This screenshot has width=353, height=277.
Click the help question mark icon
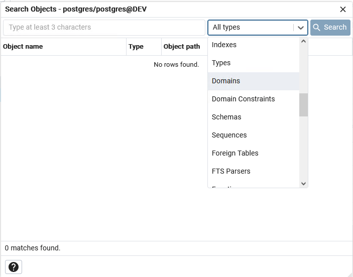click(x=14, y=267)
